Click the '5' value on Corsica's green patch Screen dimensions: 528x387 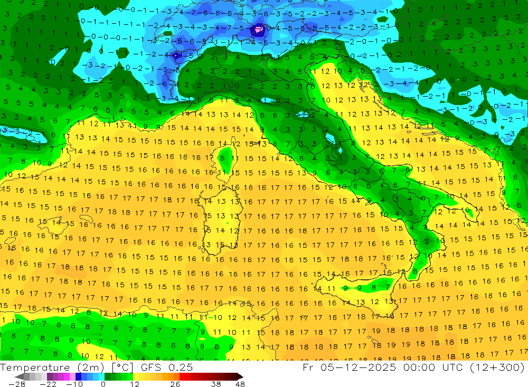(x=222, y=158)
